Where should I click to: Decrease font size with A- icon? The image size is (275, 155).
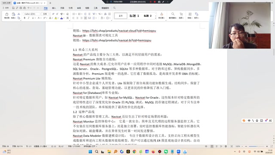(57, 14)
